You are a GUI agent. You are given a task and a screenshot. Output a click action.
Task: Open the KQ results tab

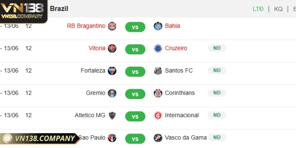pyautogui.click(x=278, y=9)
